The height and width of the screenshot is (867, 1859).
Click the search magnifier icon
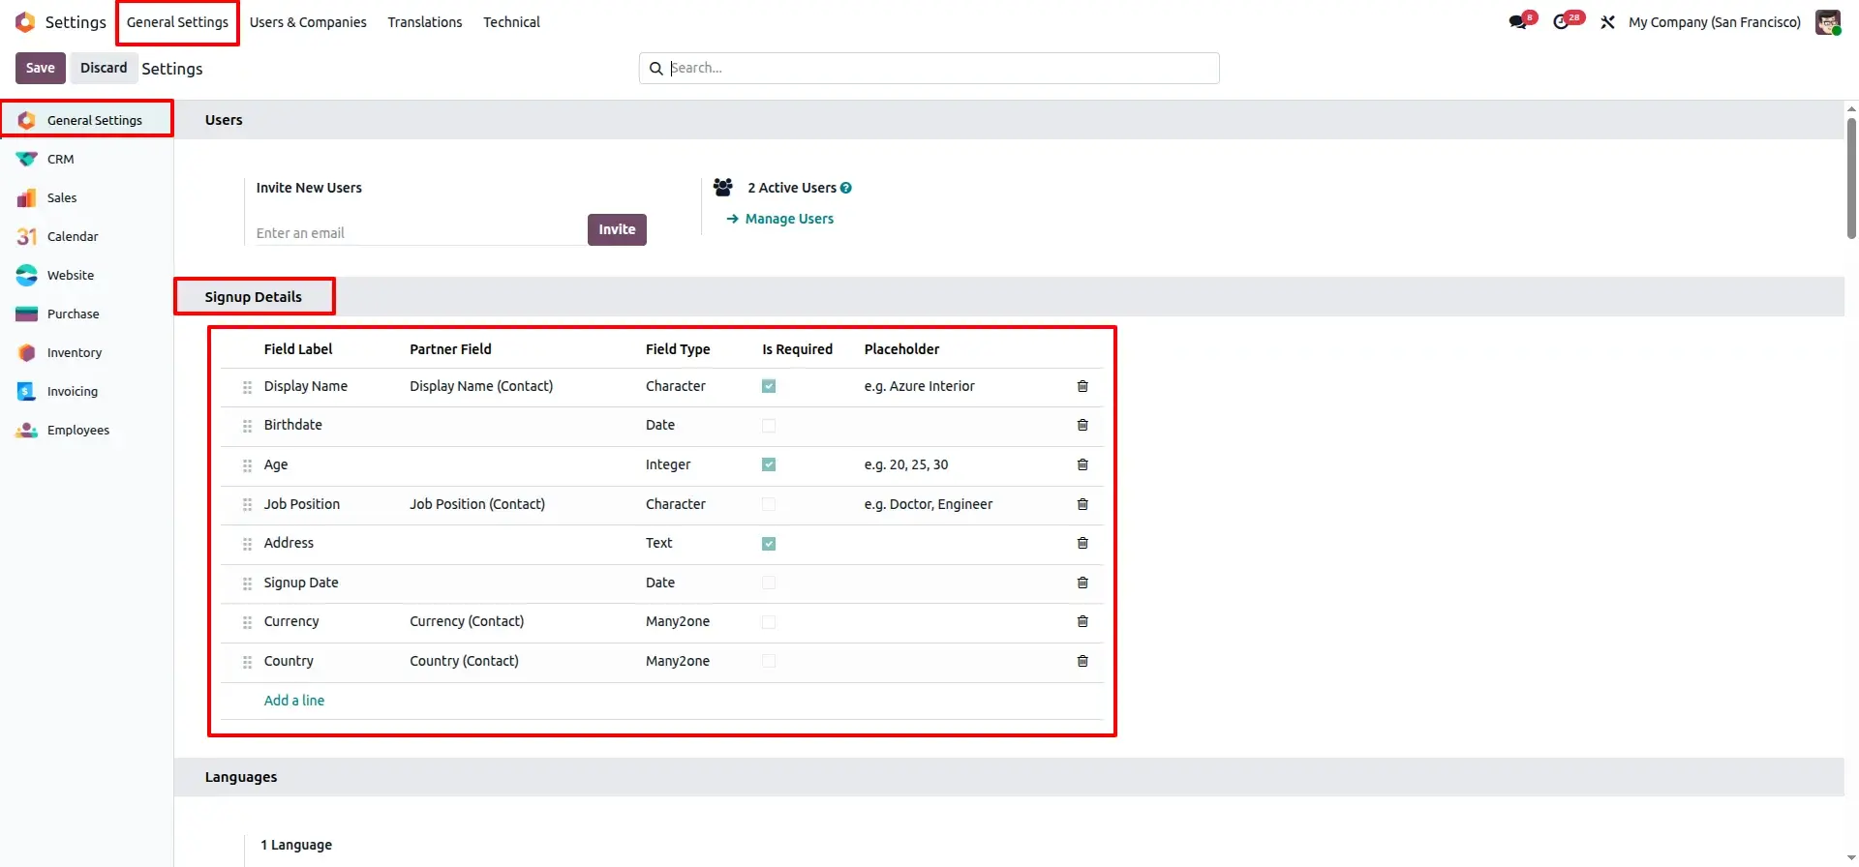pyautogui.click(x=655, y=68)
